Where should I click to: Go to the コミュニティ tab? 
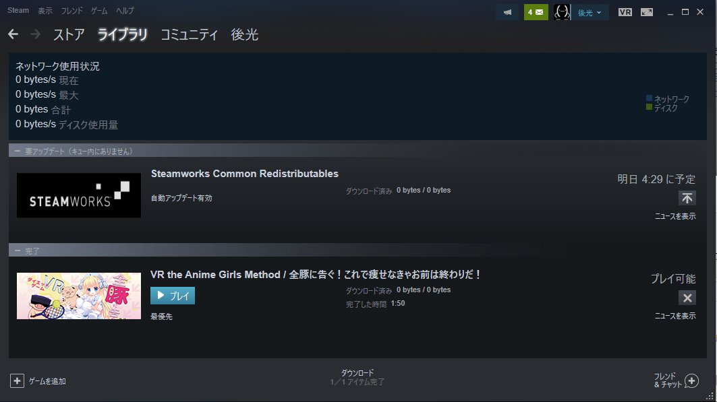(x=190, y=35)
